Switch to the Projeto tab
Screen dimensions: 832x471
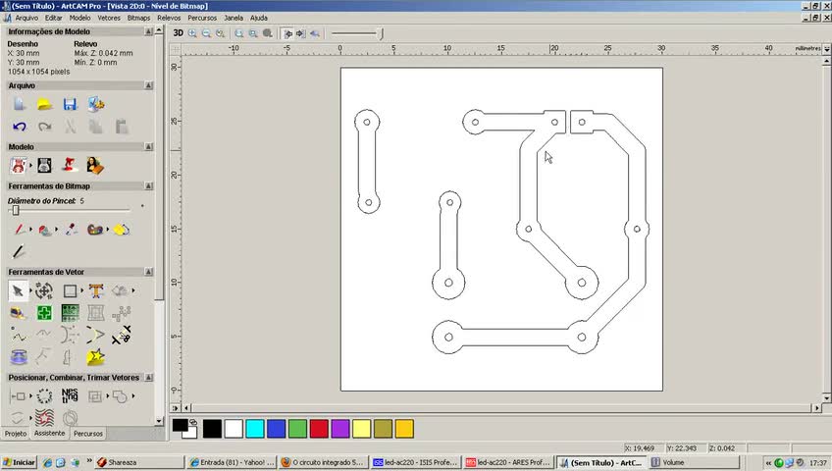pyautogui.click(x=16, y=434)
